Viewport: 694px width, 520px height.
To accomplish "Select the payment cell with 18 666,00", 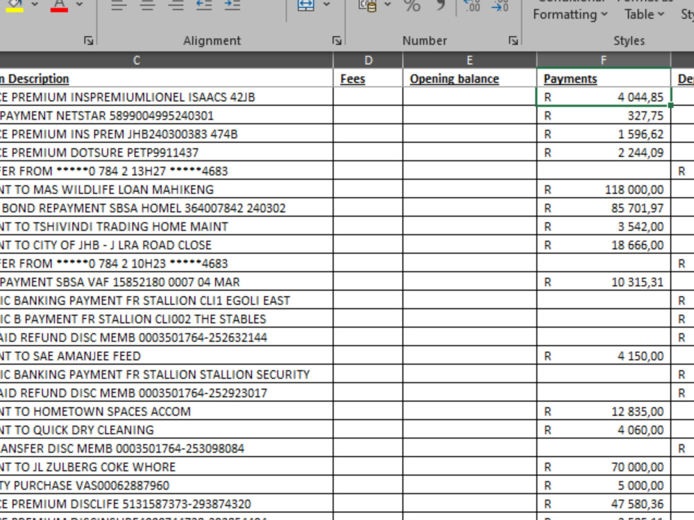I will pyautogui.click(x=604, y=245).
